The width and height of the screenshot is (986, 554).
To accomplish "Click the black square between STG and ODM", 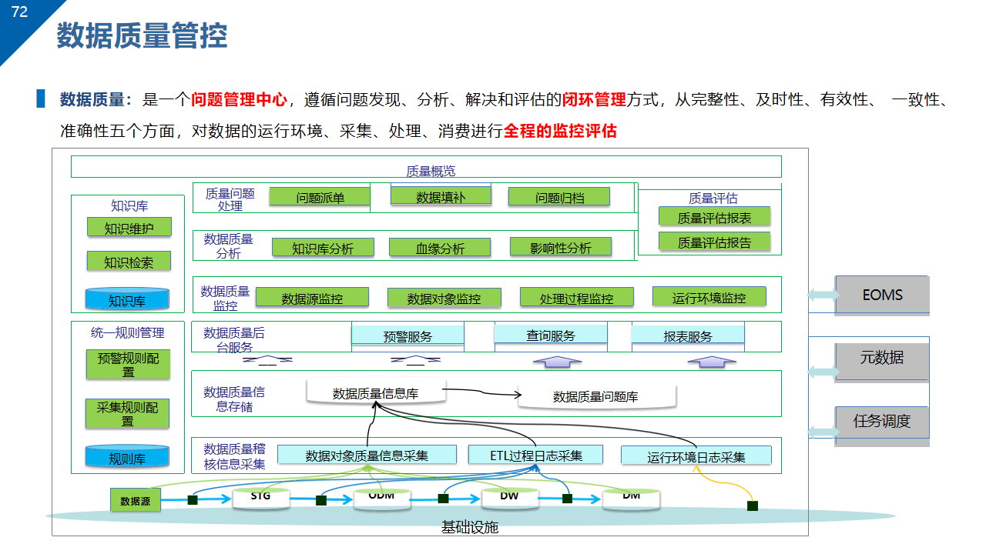I will (321, 500).
